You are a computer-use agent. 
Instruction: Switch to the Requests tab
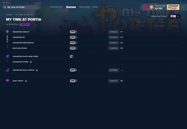click(x=84, y=7)
